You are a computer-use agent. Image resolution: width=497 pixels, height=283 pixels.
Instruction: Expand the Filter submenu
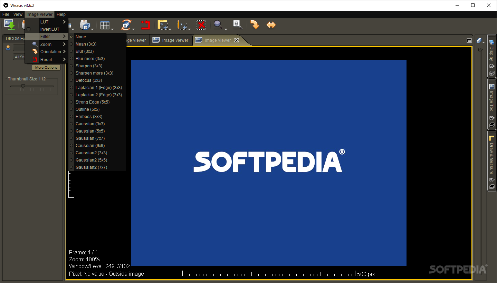pyautogui.click(x=47, y=36)
